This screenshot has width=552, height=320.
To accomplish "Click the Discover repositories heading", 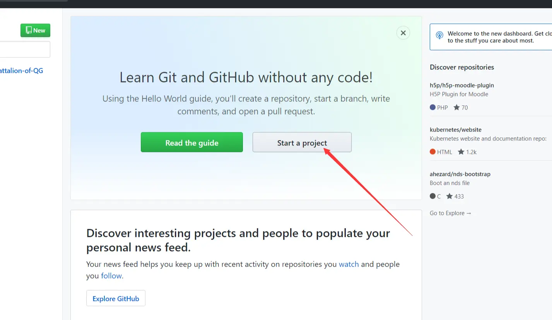I will pyautogui.click(x=462, y=67).
